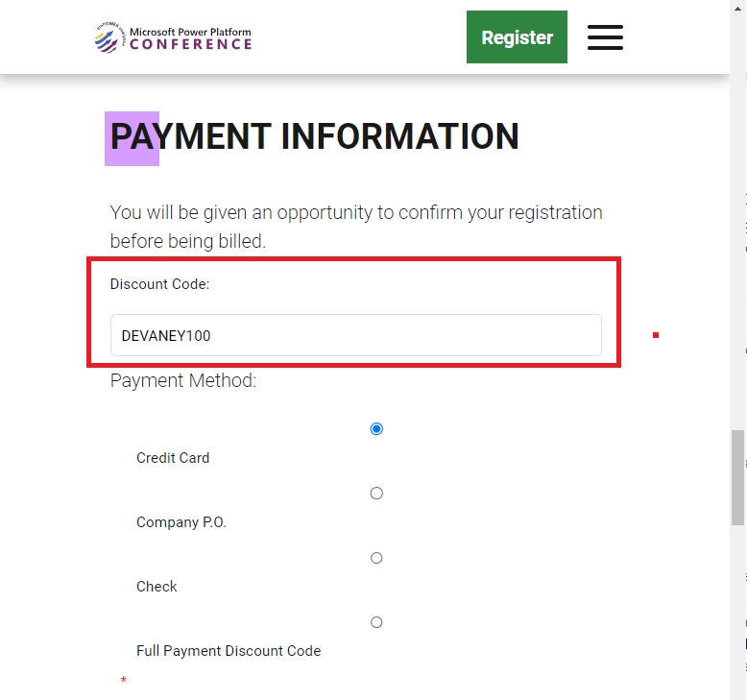Click the Company P.O. label text
Viewport: 747px width, 700px height.
click(x=181, y=522)
